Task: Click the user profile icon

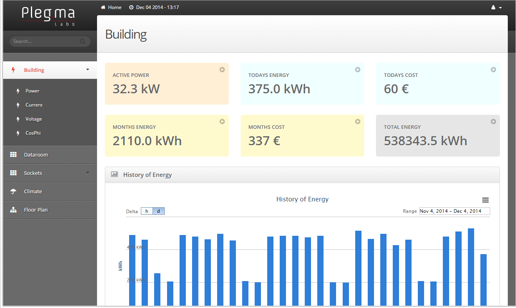Action: point(493,7)
